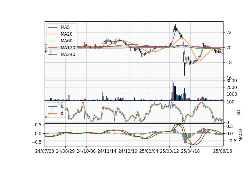Click the 24/07/23 date tick label
The height and width of the screenshot is (178, 248).
(45, 151)
